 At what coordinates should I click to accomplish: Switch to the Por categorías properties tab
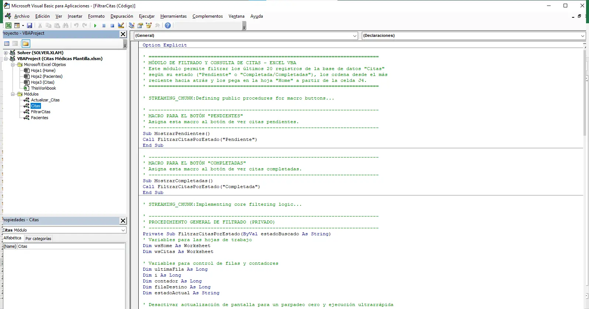[38, 239]
